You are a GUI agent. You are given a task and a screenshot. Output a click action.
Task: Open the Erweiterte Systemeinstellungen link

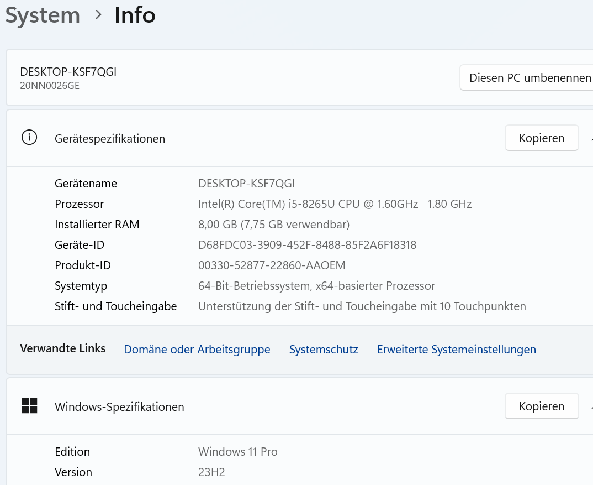click(x=457, y=350)
